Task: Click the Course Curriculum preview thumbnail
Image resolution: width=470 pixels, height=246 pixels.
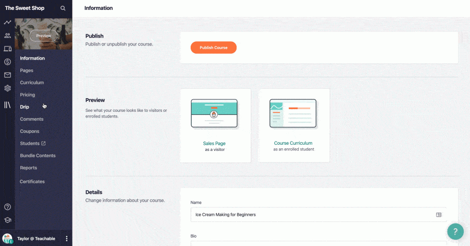Action: [293, 114]
